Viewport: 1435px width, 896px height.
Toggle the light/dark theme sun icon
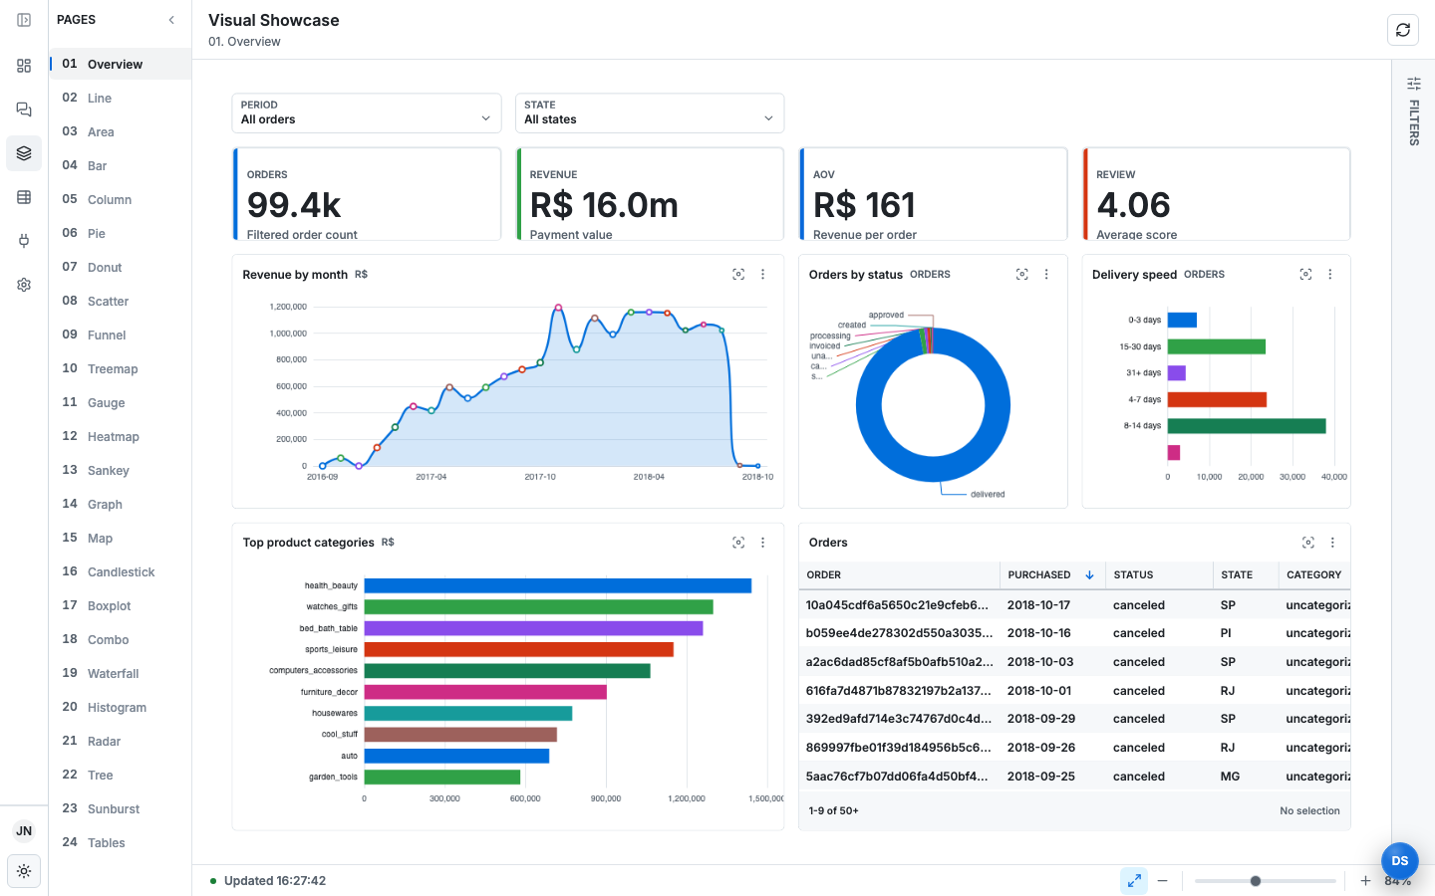pyautogui.click(x=24, y=871)
